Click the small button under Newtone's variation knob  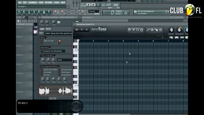tap(177, 37)
